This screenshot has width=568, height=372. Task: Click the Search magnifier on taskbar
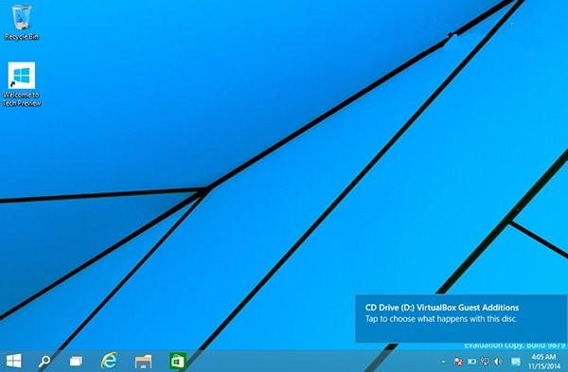click(x=44, y=361)
